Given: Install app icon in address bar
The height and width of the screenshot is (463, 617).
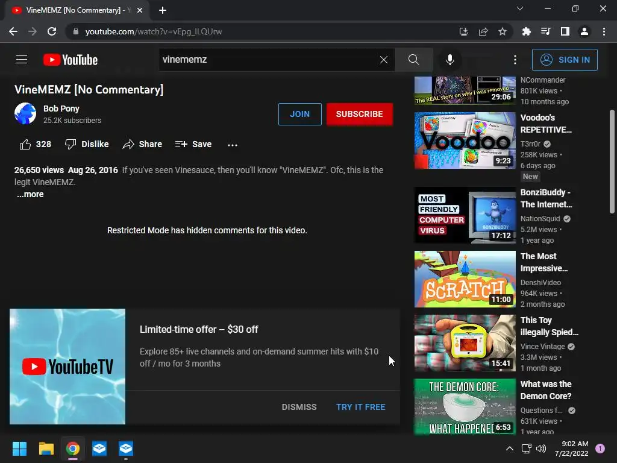Looking at the screenshot, I should click(464, 31).
